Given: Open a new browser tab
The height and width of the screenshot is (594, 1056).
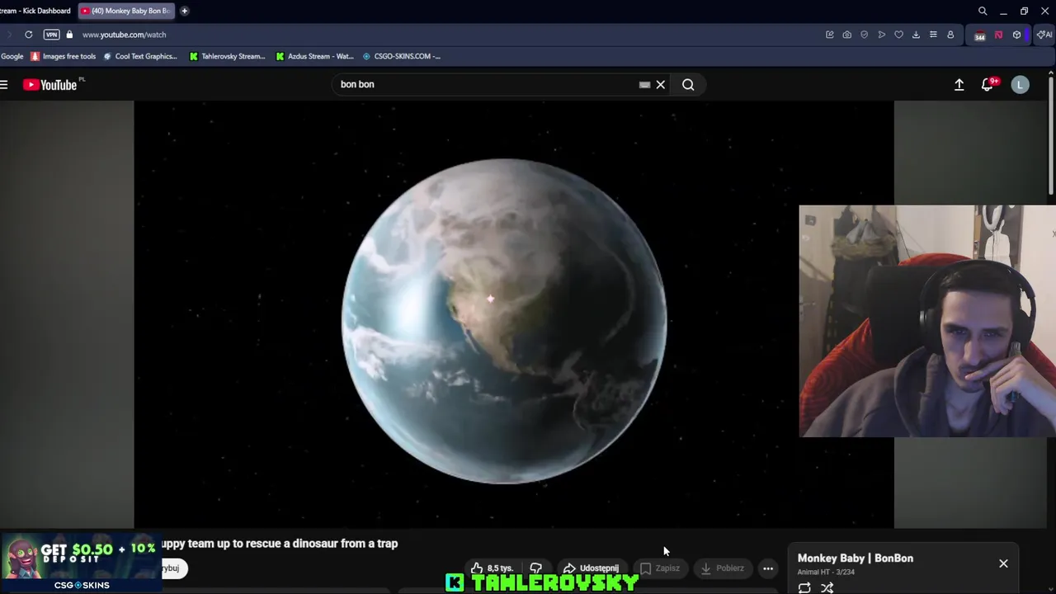Looking at the screenshot, I should pyautogui.click(x=184, y=11).
